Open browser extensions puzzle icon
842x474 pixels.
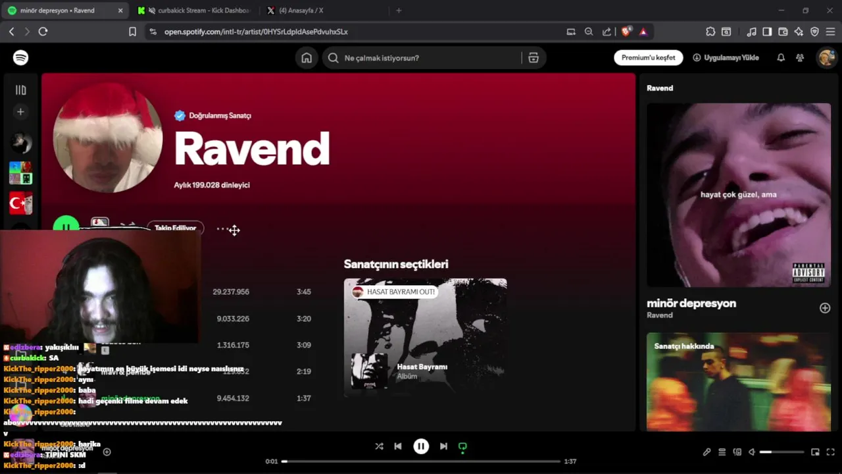(710, 32)
